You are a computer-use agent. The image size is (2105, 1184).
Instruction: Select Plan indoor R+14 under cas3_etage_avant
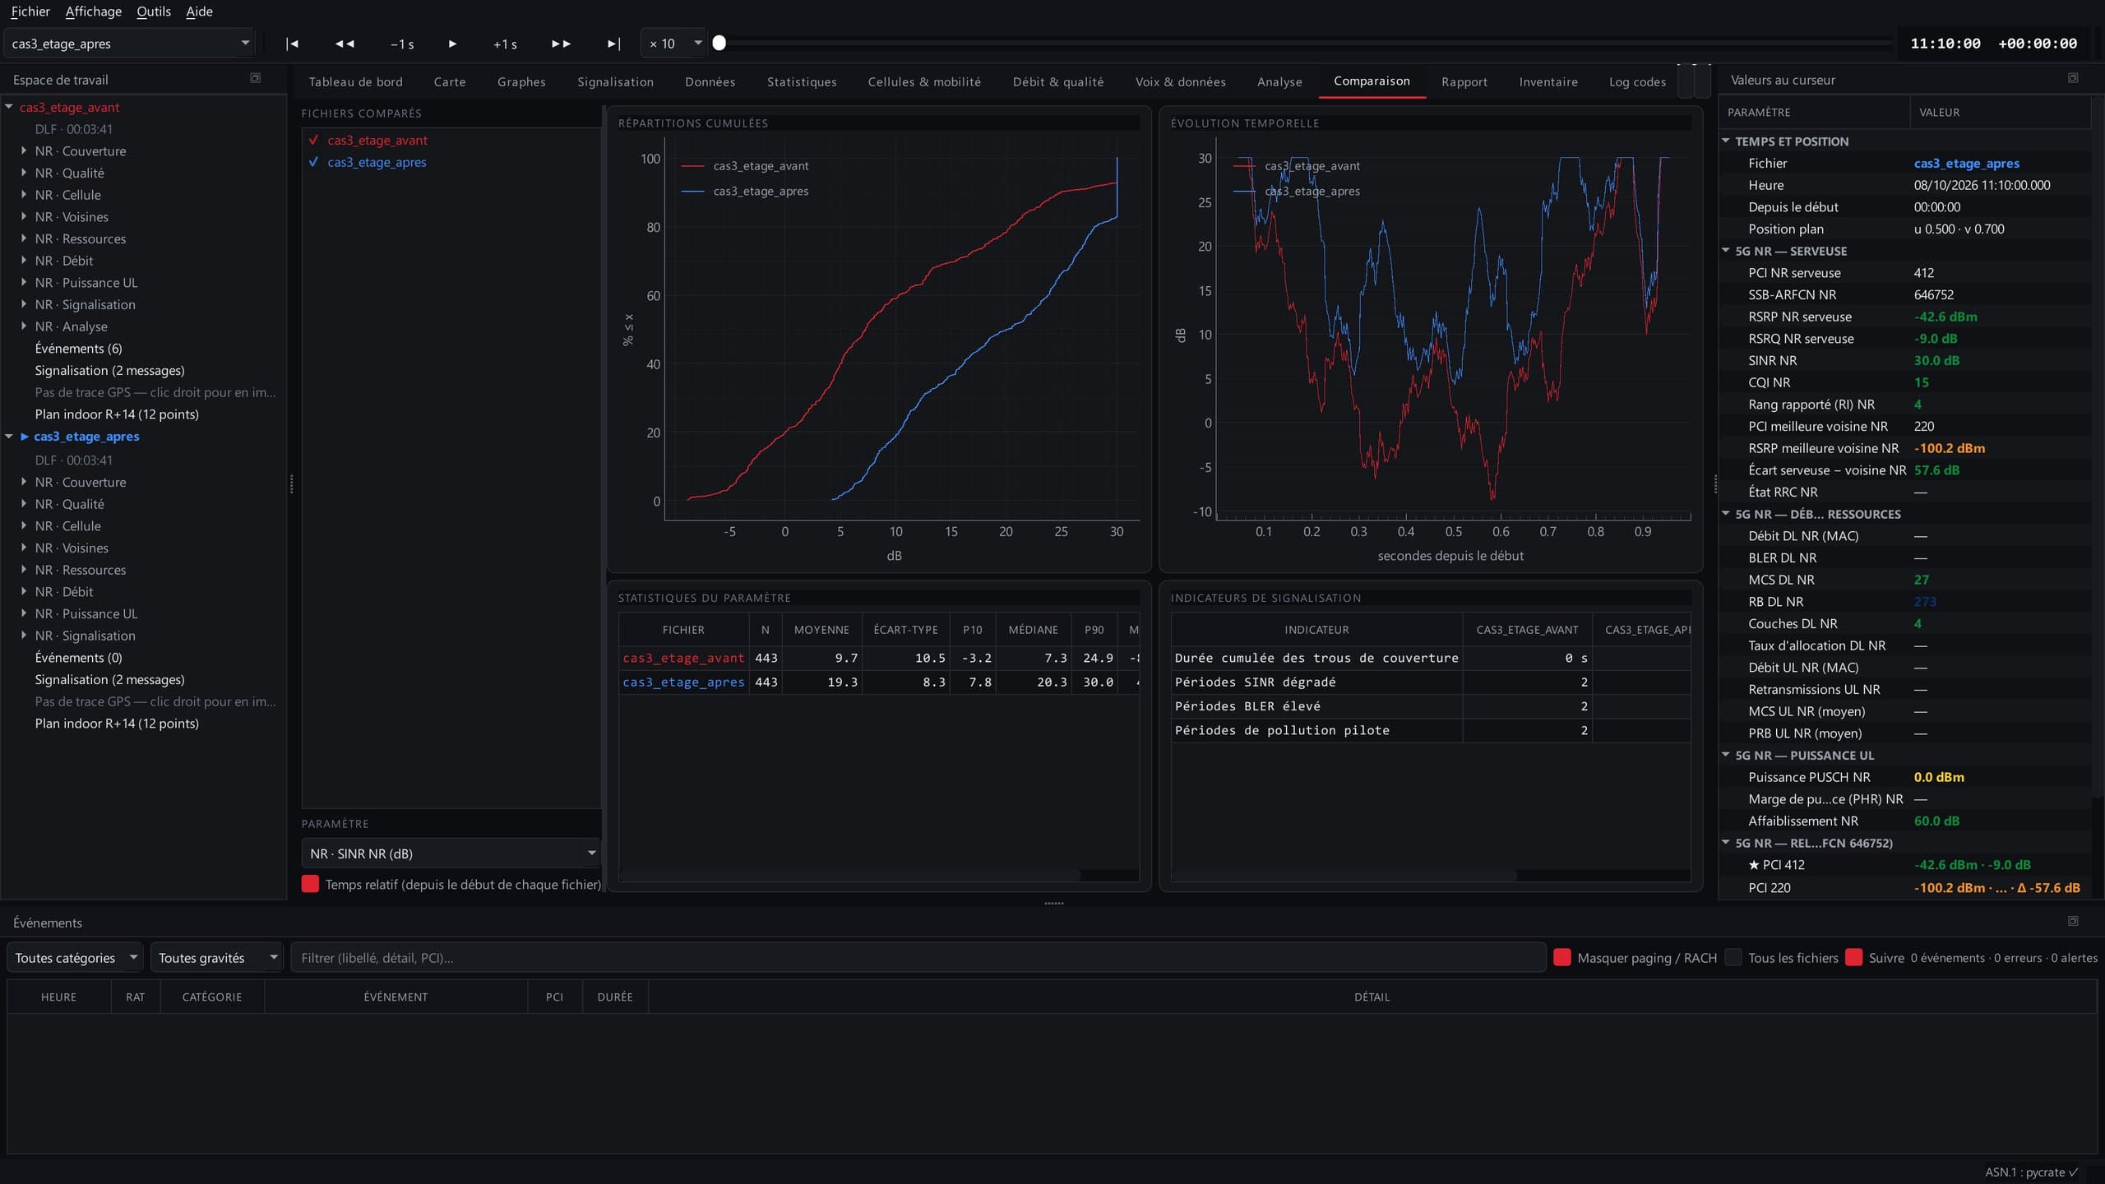point(117,414)
